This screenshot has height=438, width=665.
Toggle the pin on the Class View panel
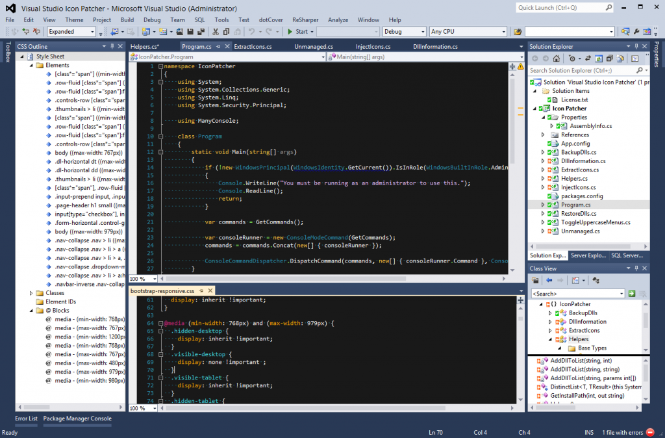[636, 268]
